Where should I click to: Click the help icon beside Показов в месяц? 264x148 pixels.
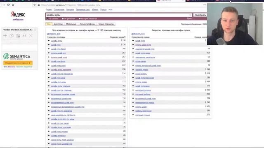125,37
